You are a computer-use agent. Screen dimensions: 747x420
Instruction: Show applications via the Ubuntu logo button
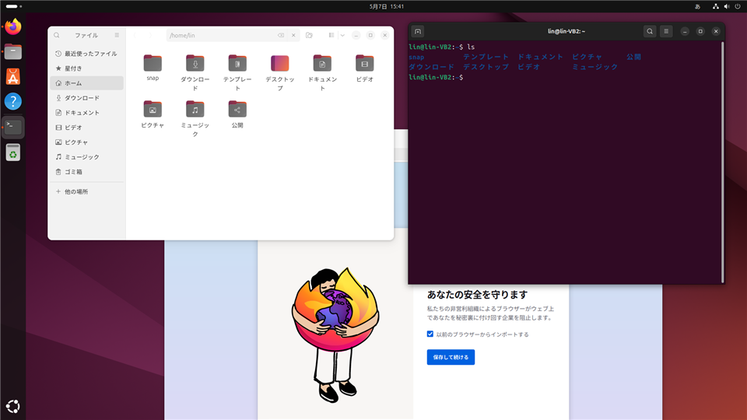pos(13,406)
